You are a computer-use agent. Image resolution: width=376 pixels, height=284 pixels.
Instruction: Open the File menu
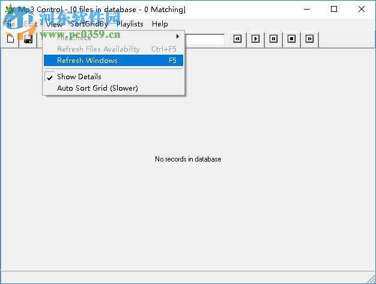10,24
